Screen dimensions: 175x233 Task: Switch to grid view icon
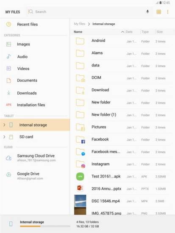click(159, 12)
